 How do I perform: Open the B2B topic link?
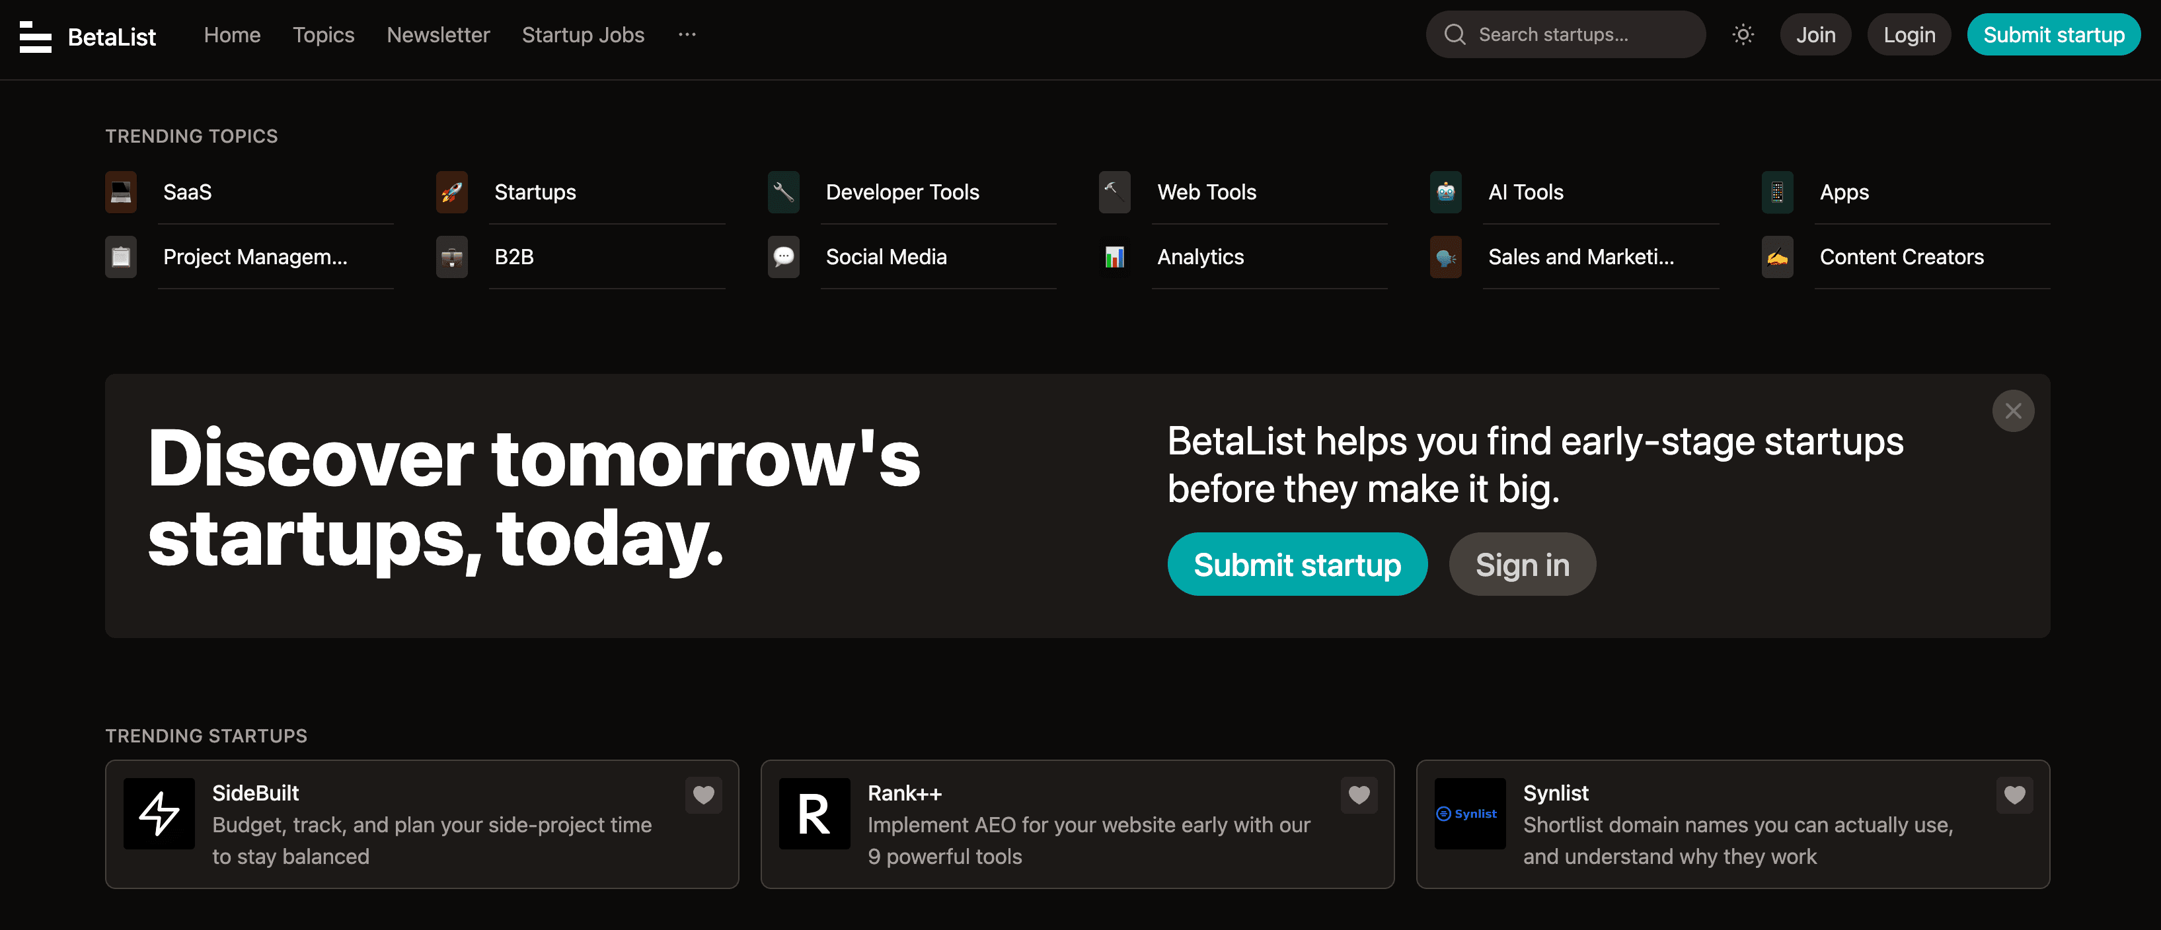(x=514, y=257)
